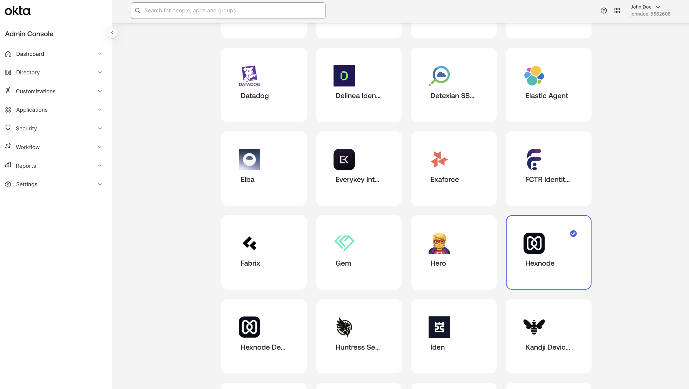Click the Admin Console heading
Image resolution: width=689 pixels, height=389 pixels.
tap(29, 34)
